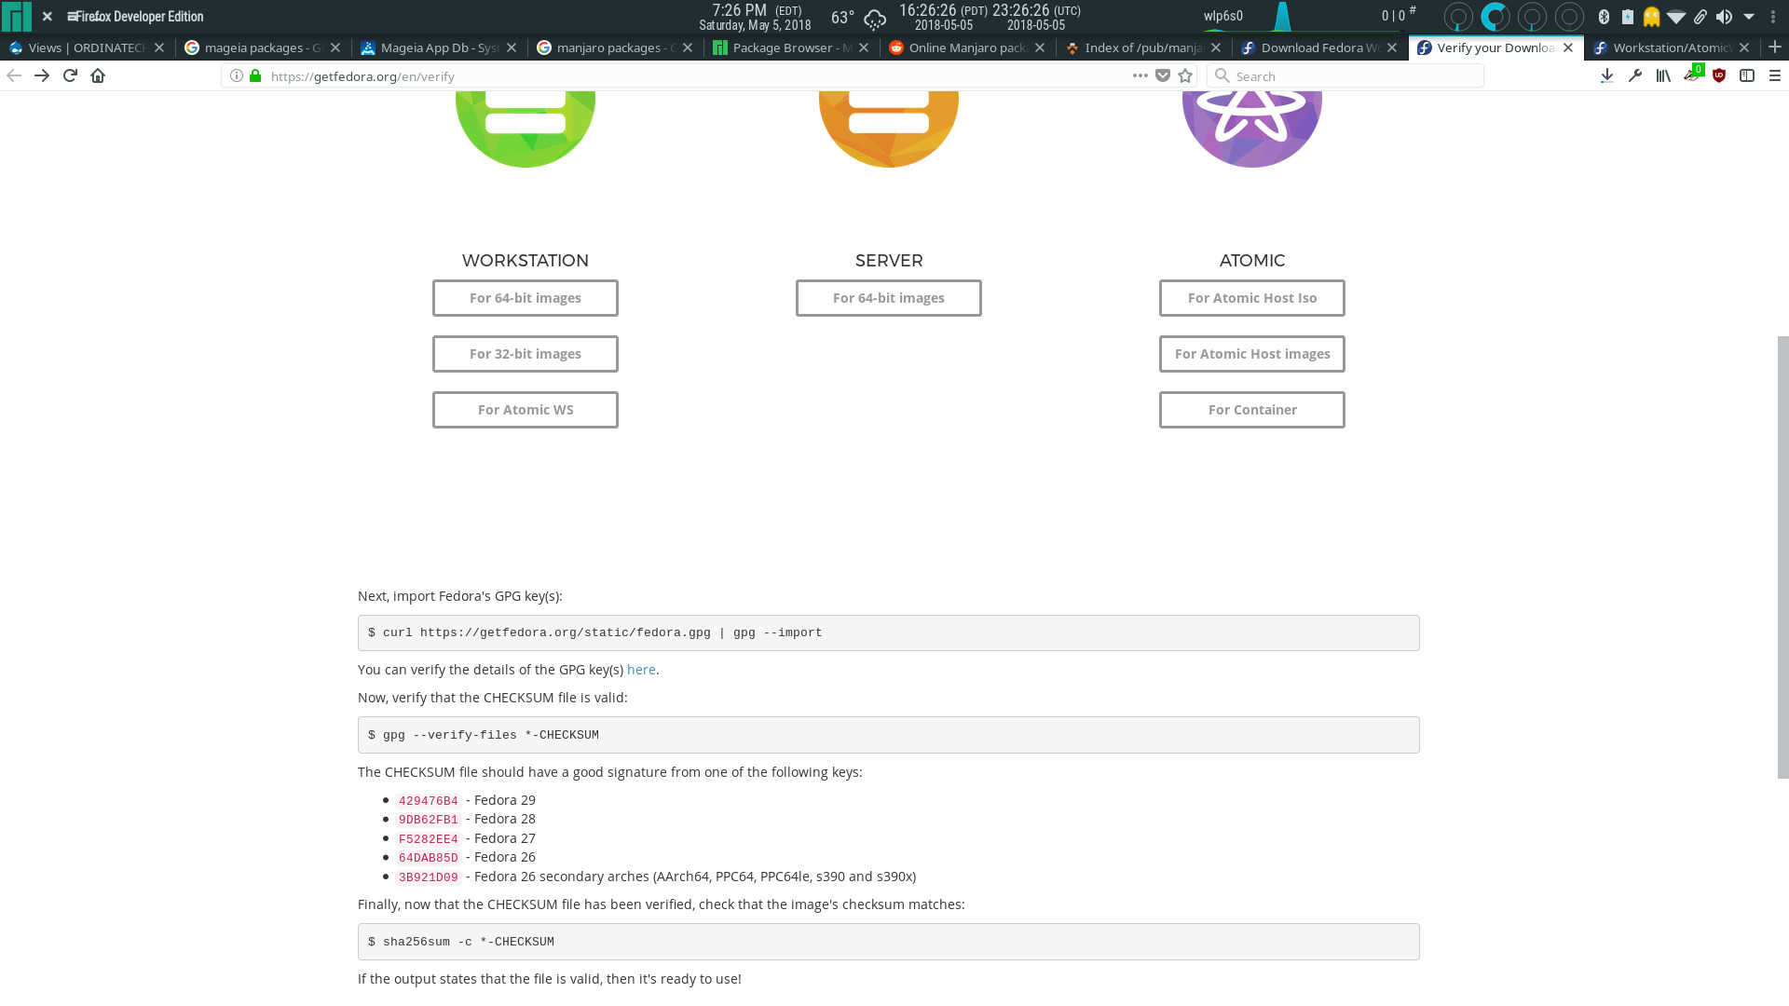Click the For Atomic Host Iso button
1789x1006 pixels.
[1252, 298]
